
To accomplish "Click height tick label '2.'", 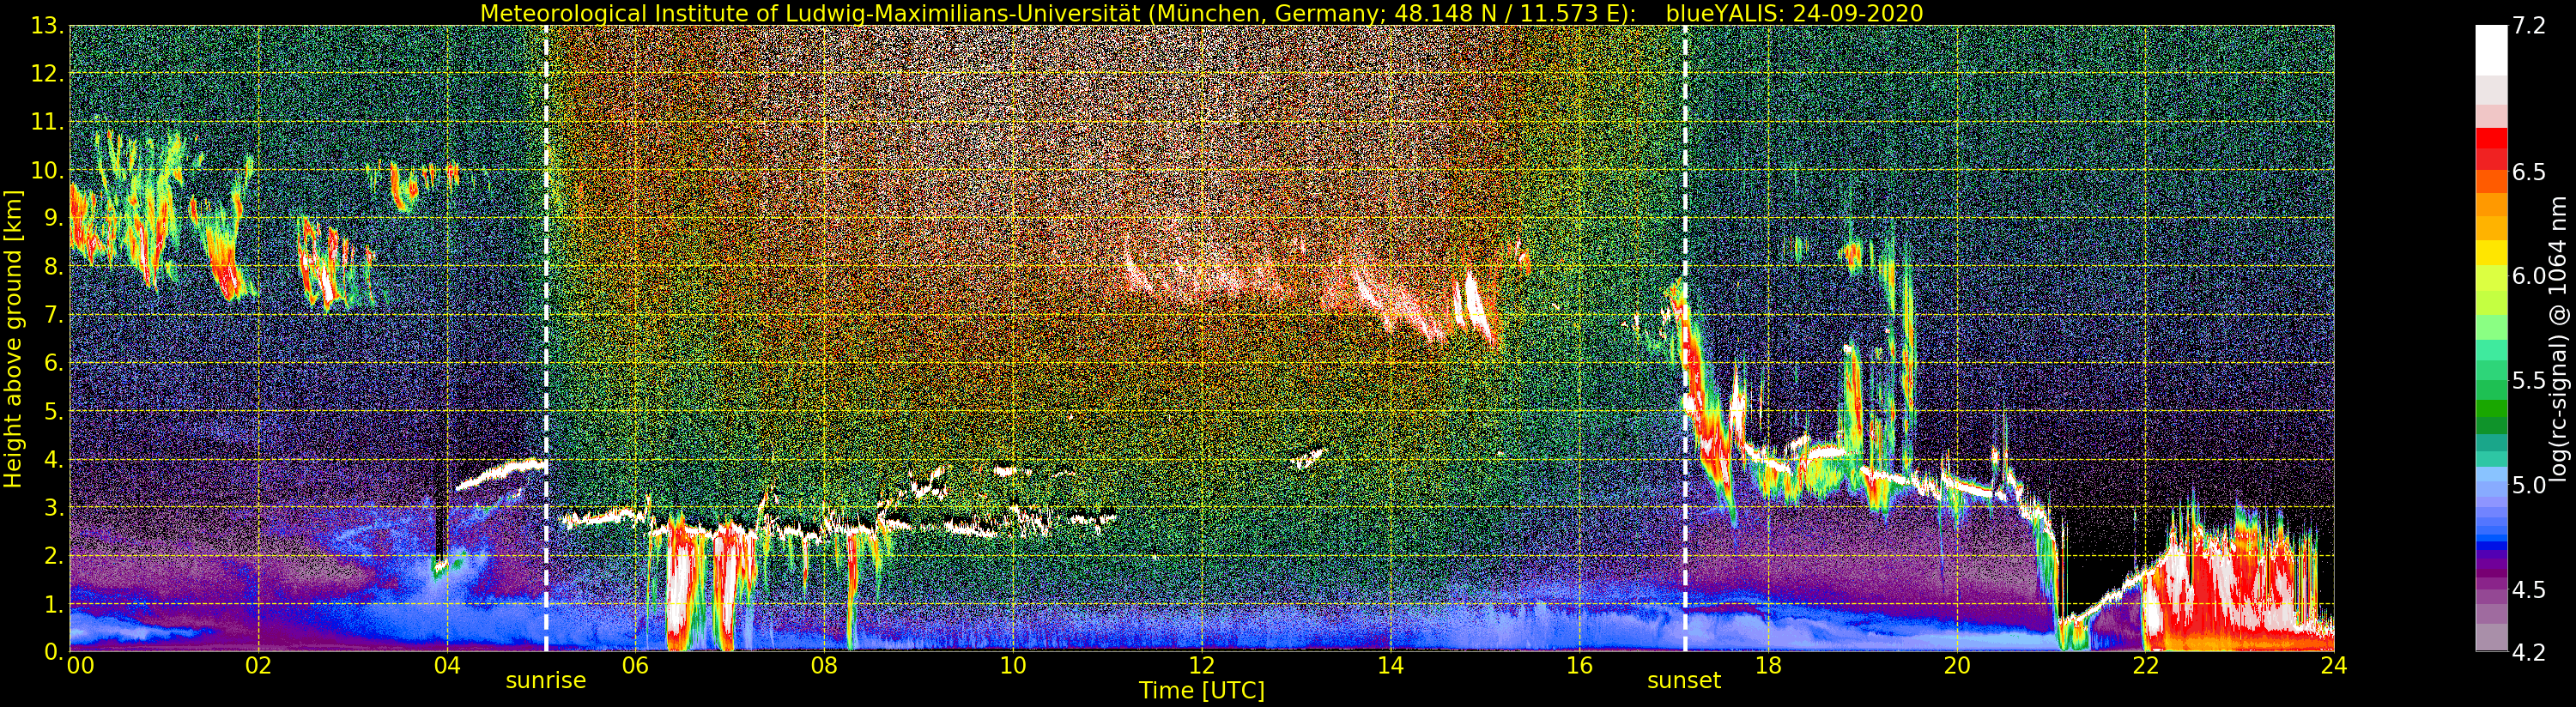I will point(53,556).
